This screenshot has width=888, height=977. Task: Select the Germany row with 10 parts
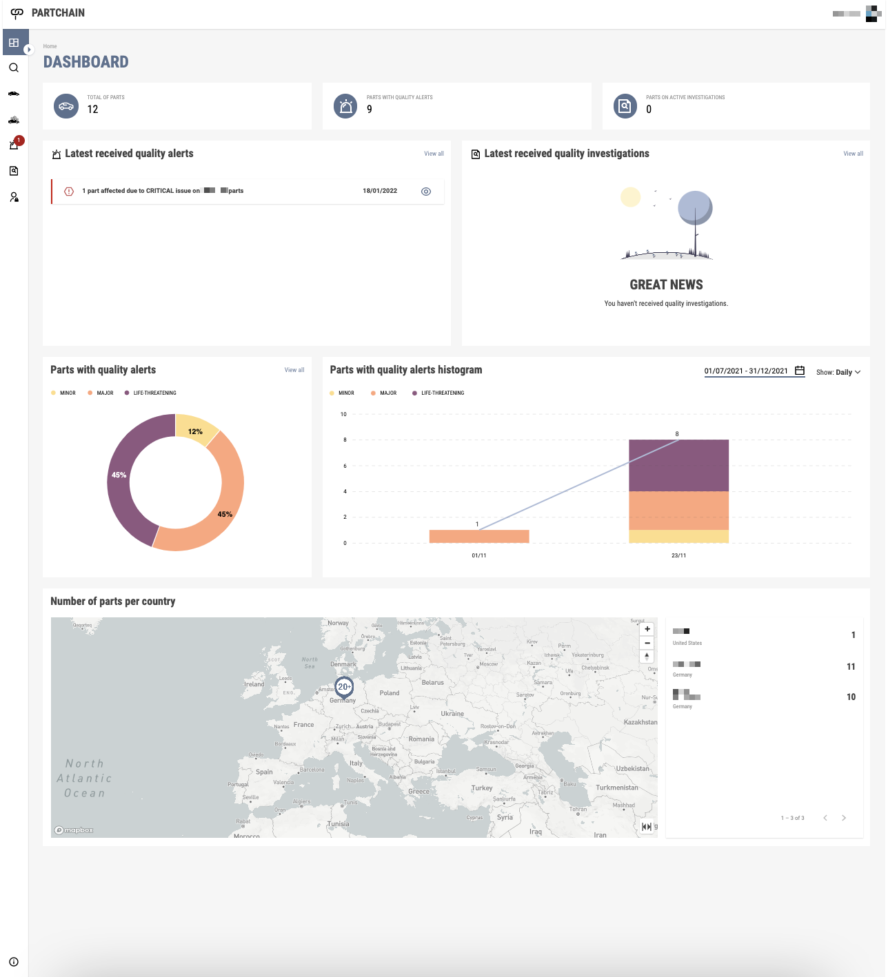765,698
